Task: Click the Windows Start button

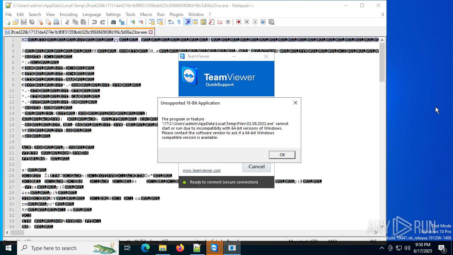Action: coord(8,248)
